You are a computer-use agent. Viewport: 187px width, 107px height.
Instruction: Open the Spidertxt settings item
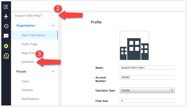28,62
